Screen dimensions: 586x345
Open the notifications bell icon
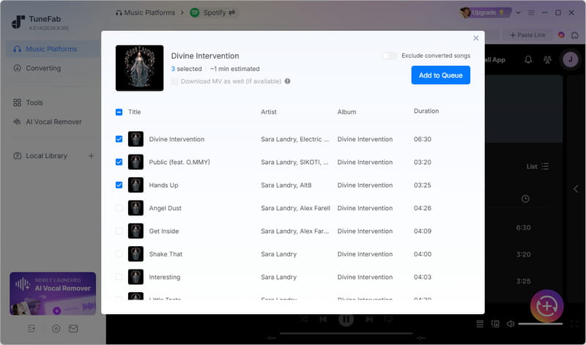(528, 59)
